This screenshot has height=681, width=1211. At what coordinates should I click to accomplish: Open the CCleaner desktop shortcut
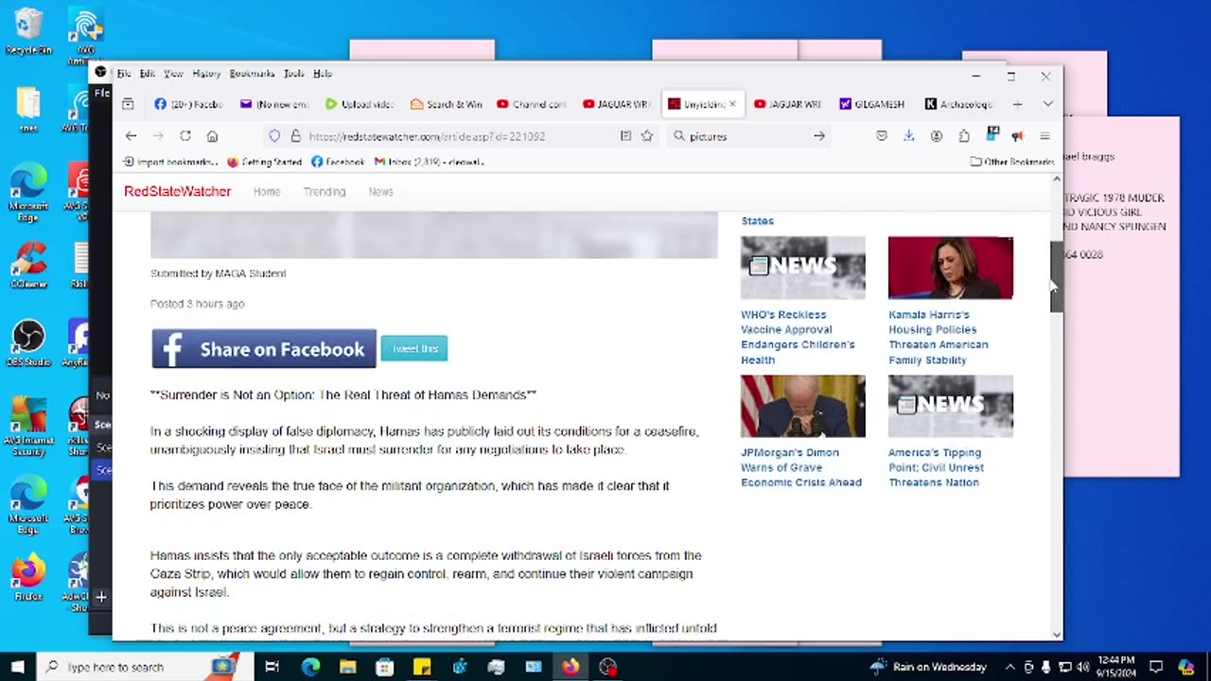point(28,265)
